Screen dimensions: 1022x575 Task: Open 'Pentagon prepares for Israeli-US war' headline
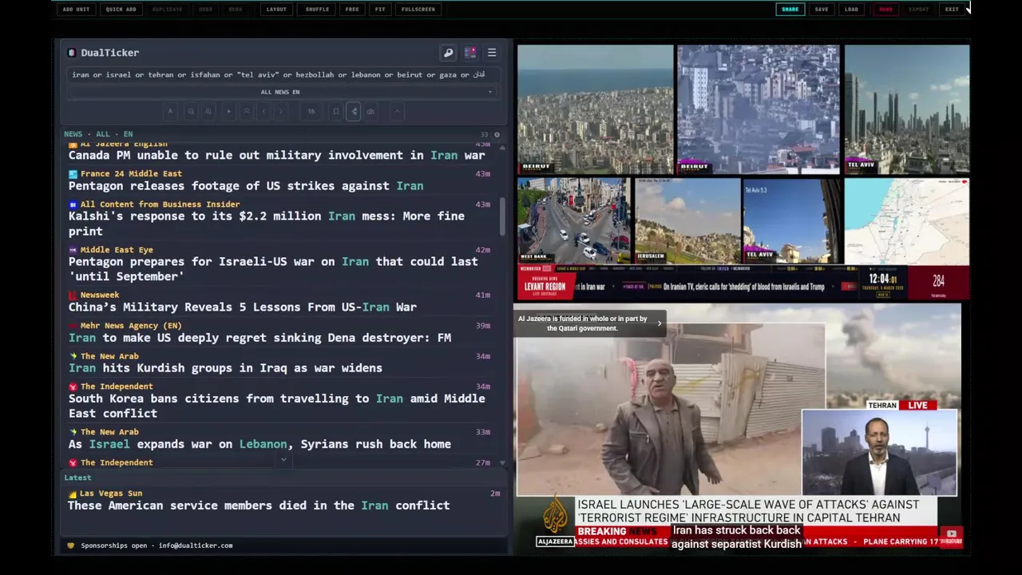[x=273, y=269]
